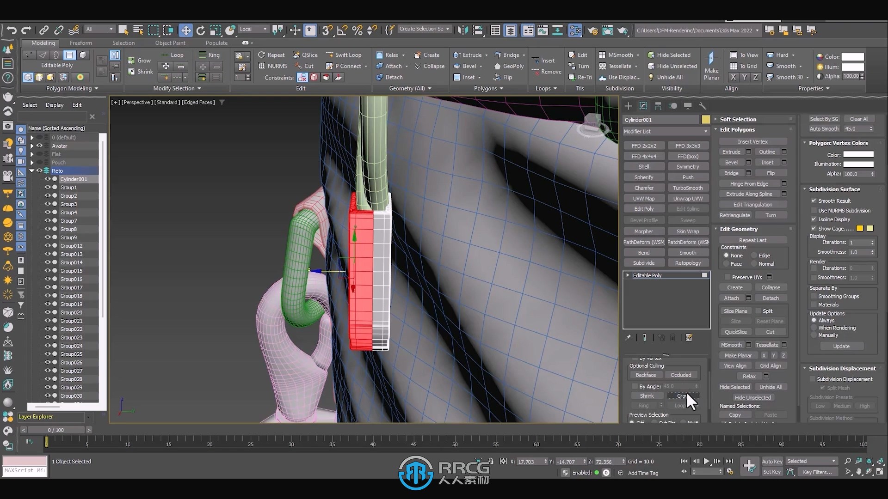Click the Select by Name icon
Screen dimensions: 888x499
click(138, 30)
